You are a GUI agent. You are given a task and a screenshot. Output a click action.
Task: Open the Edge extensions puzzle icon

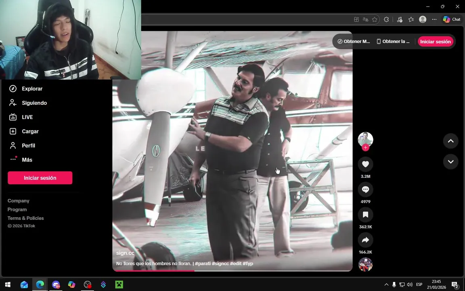point(386,19)
